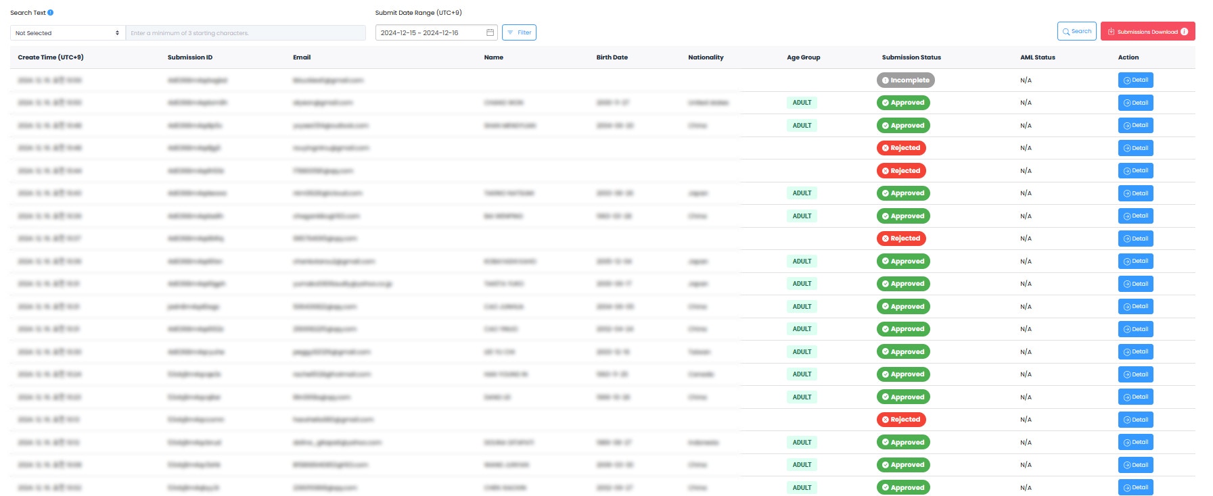Click the info icon beside Search Text

[51, 13]
